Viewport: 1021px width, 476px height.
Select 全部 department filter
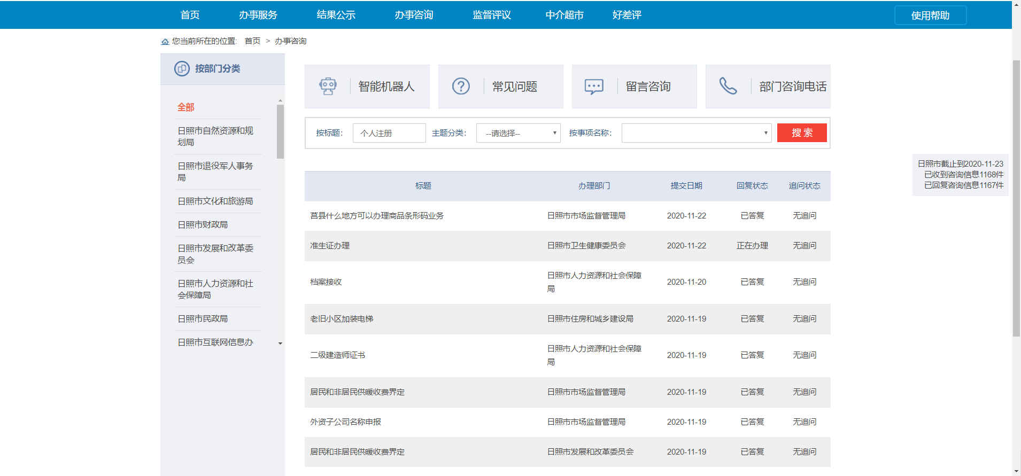point(186,107)
